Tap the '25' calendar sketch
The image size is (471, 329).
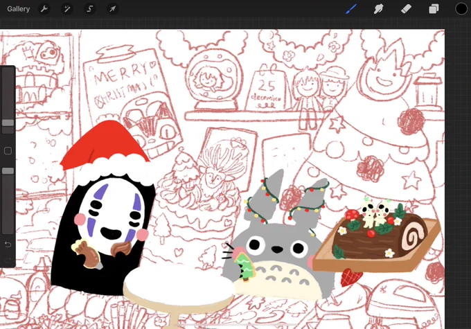pos(266,89)
